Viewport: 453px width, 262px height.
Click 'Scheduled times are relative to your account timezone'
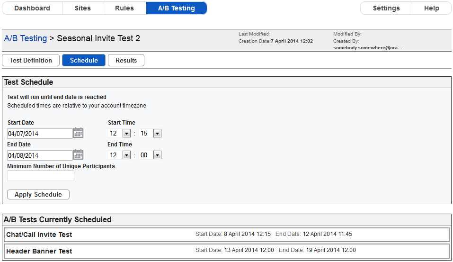(77, 106)
